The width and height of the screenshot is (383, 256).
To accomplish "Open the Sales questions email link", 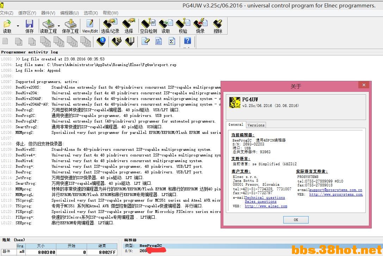I will (x=261, y=202).
